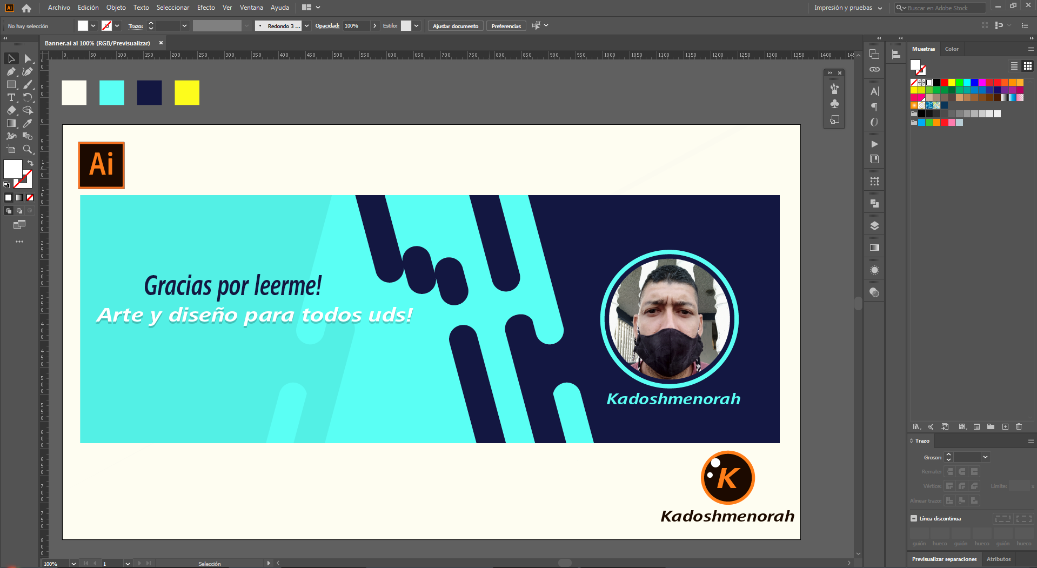Image resolution: width=1037 pixels, height=568 pixels.
Task: Set fill mode to solid color
Action: pos(8,198)
